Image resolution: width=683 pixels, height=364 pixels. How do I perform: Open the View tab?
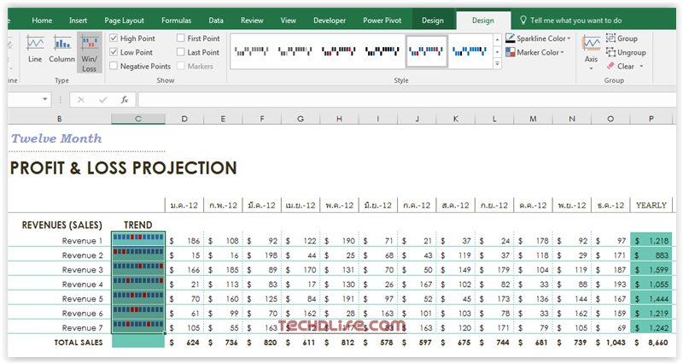[x=288, y=21]
